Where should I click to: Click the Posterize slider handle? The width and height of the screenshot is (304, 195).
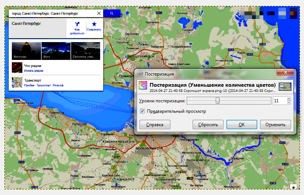(x=218, y=100)
